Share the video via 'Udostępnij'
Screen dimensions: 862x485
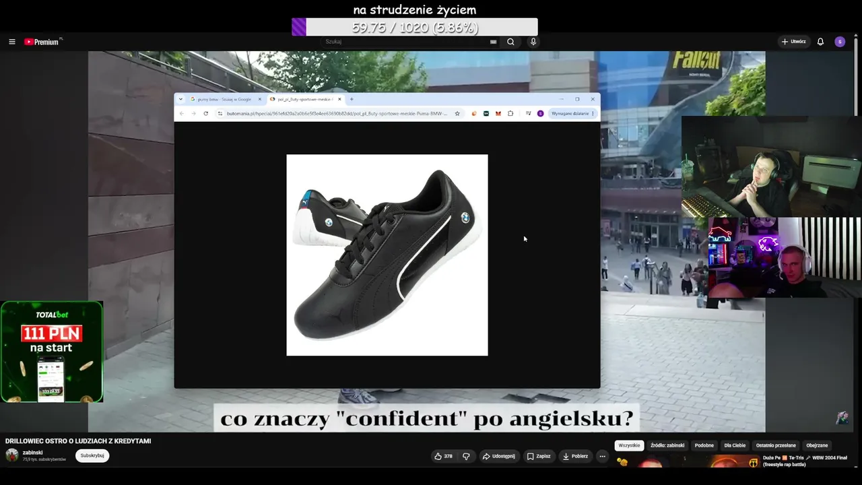(499, 456)
